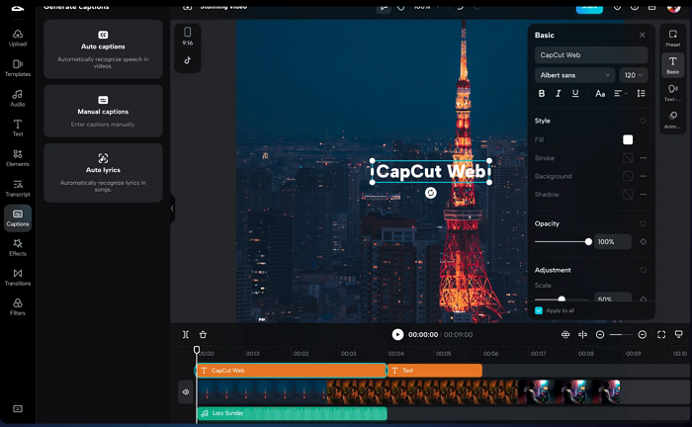Open the Audio sidebar section

(18, 98)
